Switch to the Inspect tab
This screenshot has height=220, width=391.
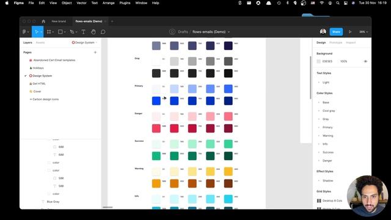point(351,43)
